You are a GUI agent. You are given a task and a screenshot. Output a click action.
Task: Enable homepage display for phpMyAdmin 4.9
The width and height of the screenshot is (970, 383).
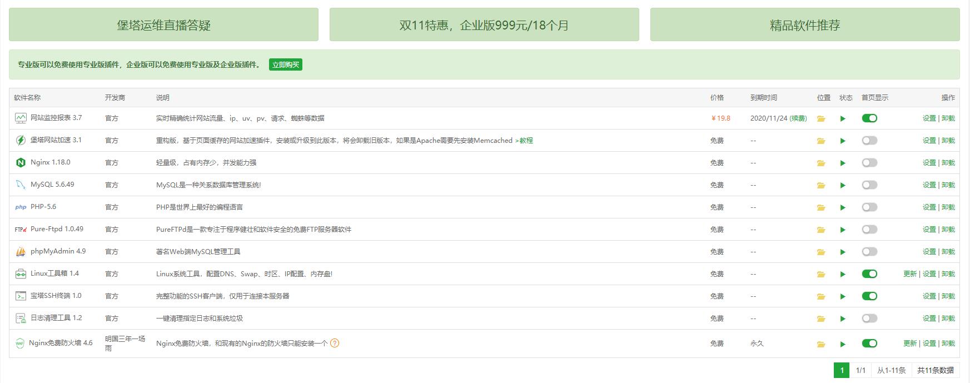click(x=869, y=251)
